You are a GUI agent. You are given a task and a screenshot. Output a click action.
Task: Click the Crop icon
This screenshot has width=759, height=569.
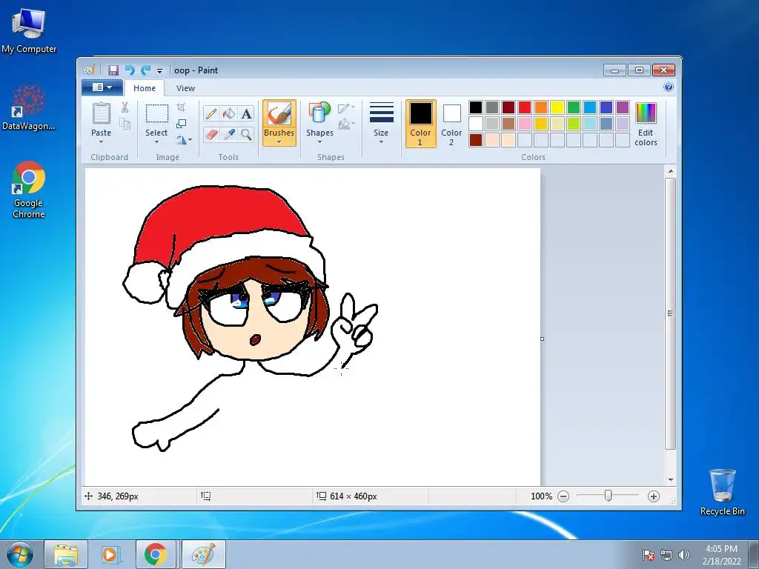click(182, 107)
